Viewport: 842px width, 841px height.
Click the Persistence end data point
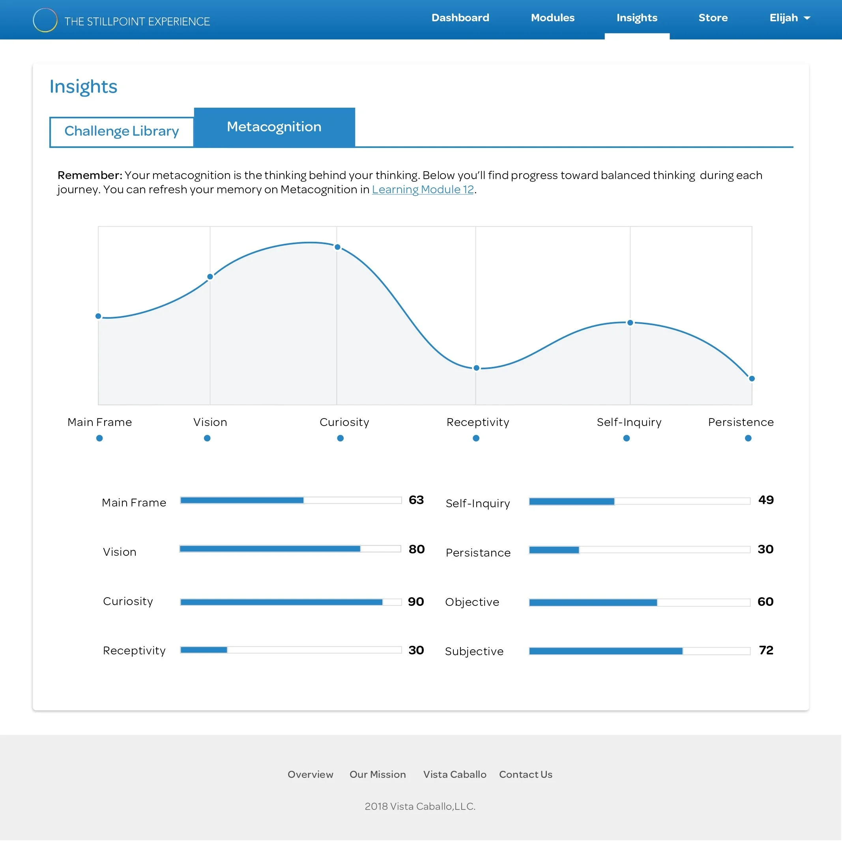[x=751, y=378]
